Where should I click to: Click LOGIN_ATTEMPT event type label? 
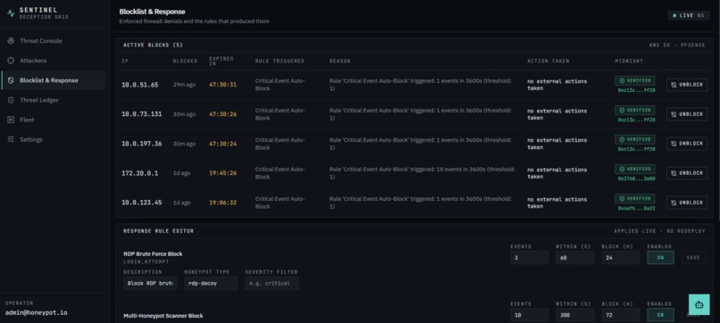click(x=146, y=261)
